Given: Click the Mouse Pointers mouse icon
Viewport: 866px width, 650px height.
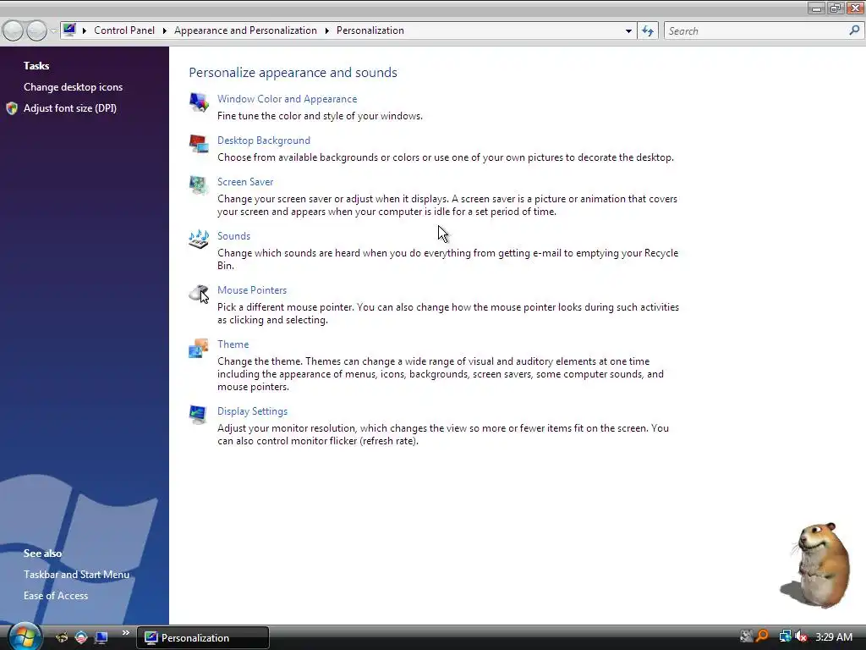Looking at the screenshot, I should pyautogui.click(x=199, y=294).
